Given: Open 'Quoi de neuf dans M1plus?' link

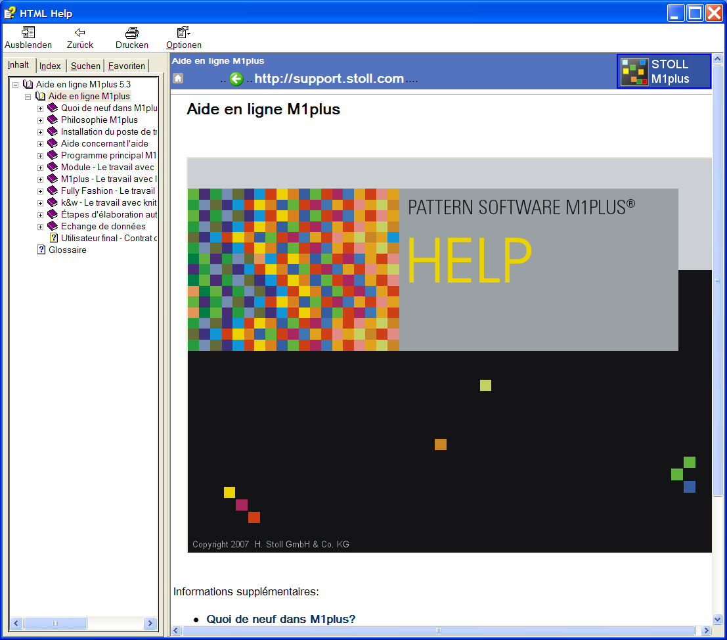Looking at the screenshot, I should (x=280, y=619).
